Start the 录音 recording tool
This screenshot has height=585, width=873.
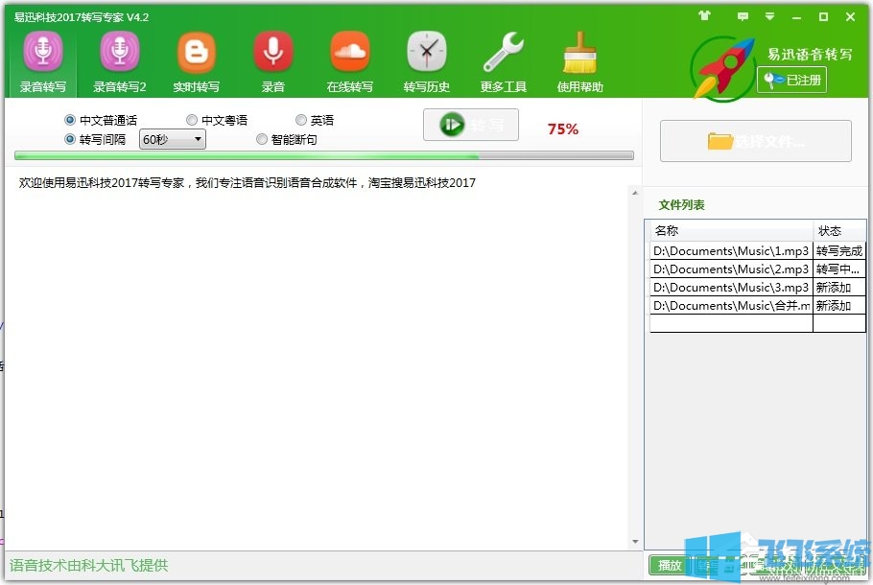(x=272, y=59)
